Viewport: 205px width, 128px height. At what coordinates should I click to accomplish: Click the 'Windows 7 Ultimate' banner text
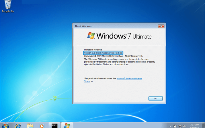pos(124,36)
